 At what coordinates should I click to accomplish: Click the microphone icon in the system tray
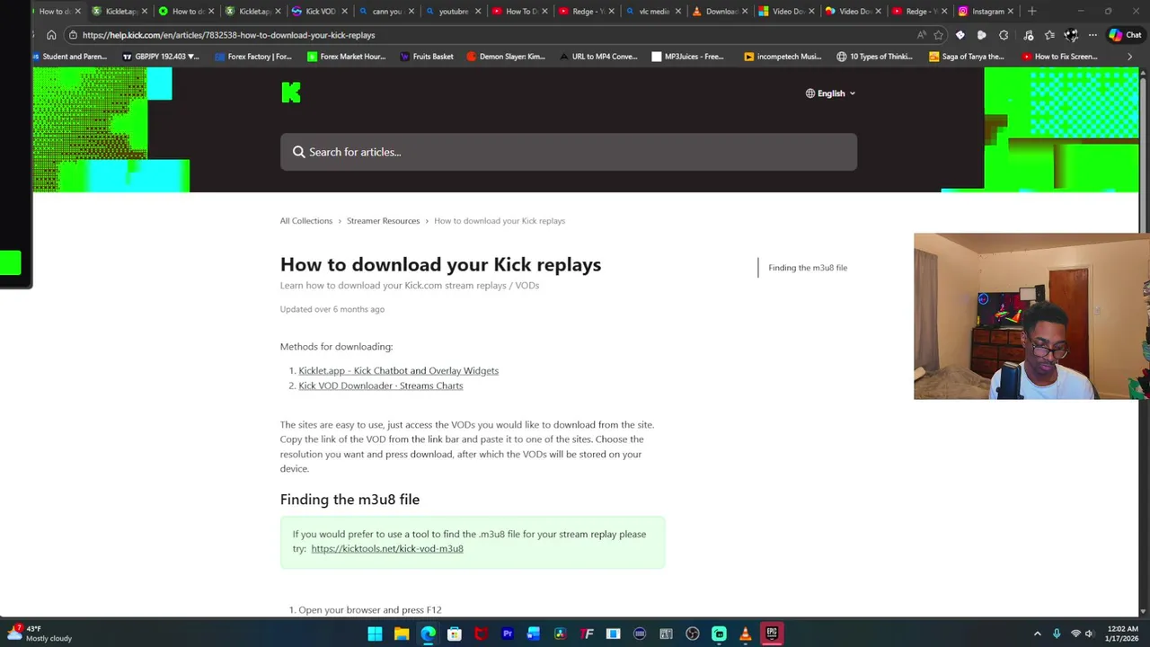pyautogui.click(x=1057, y=634)
